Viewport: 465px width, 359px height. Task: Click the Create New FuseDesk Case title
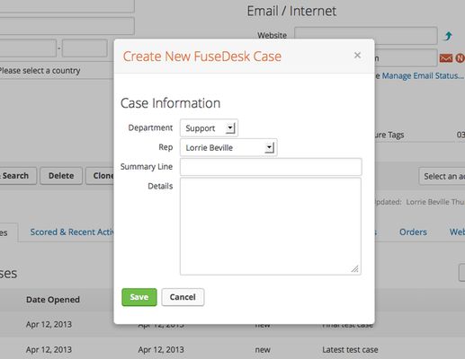[202, 57]
